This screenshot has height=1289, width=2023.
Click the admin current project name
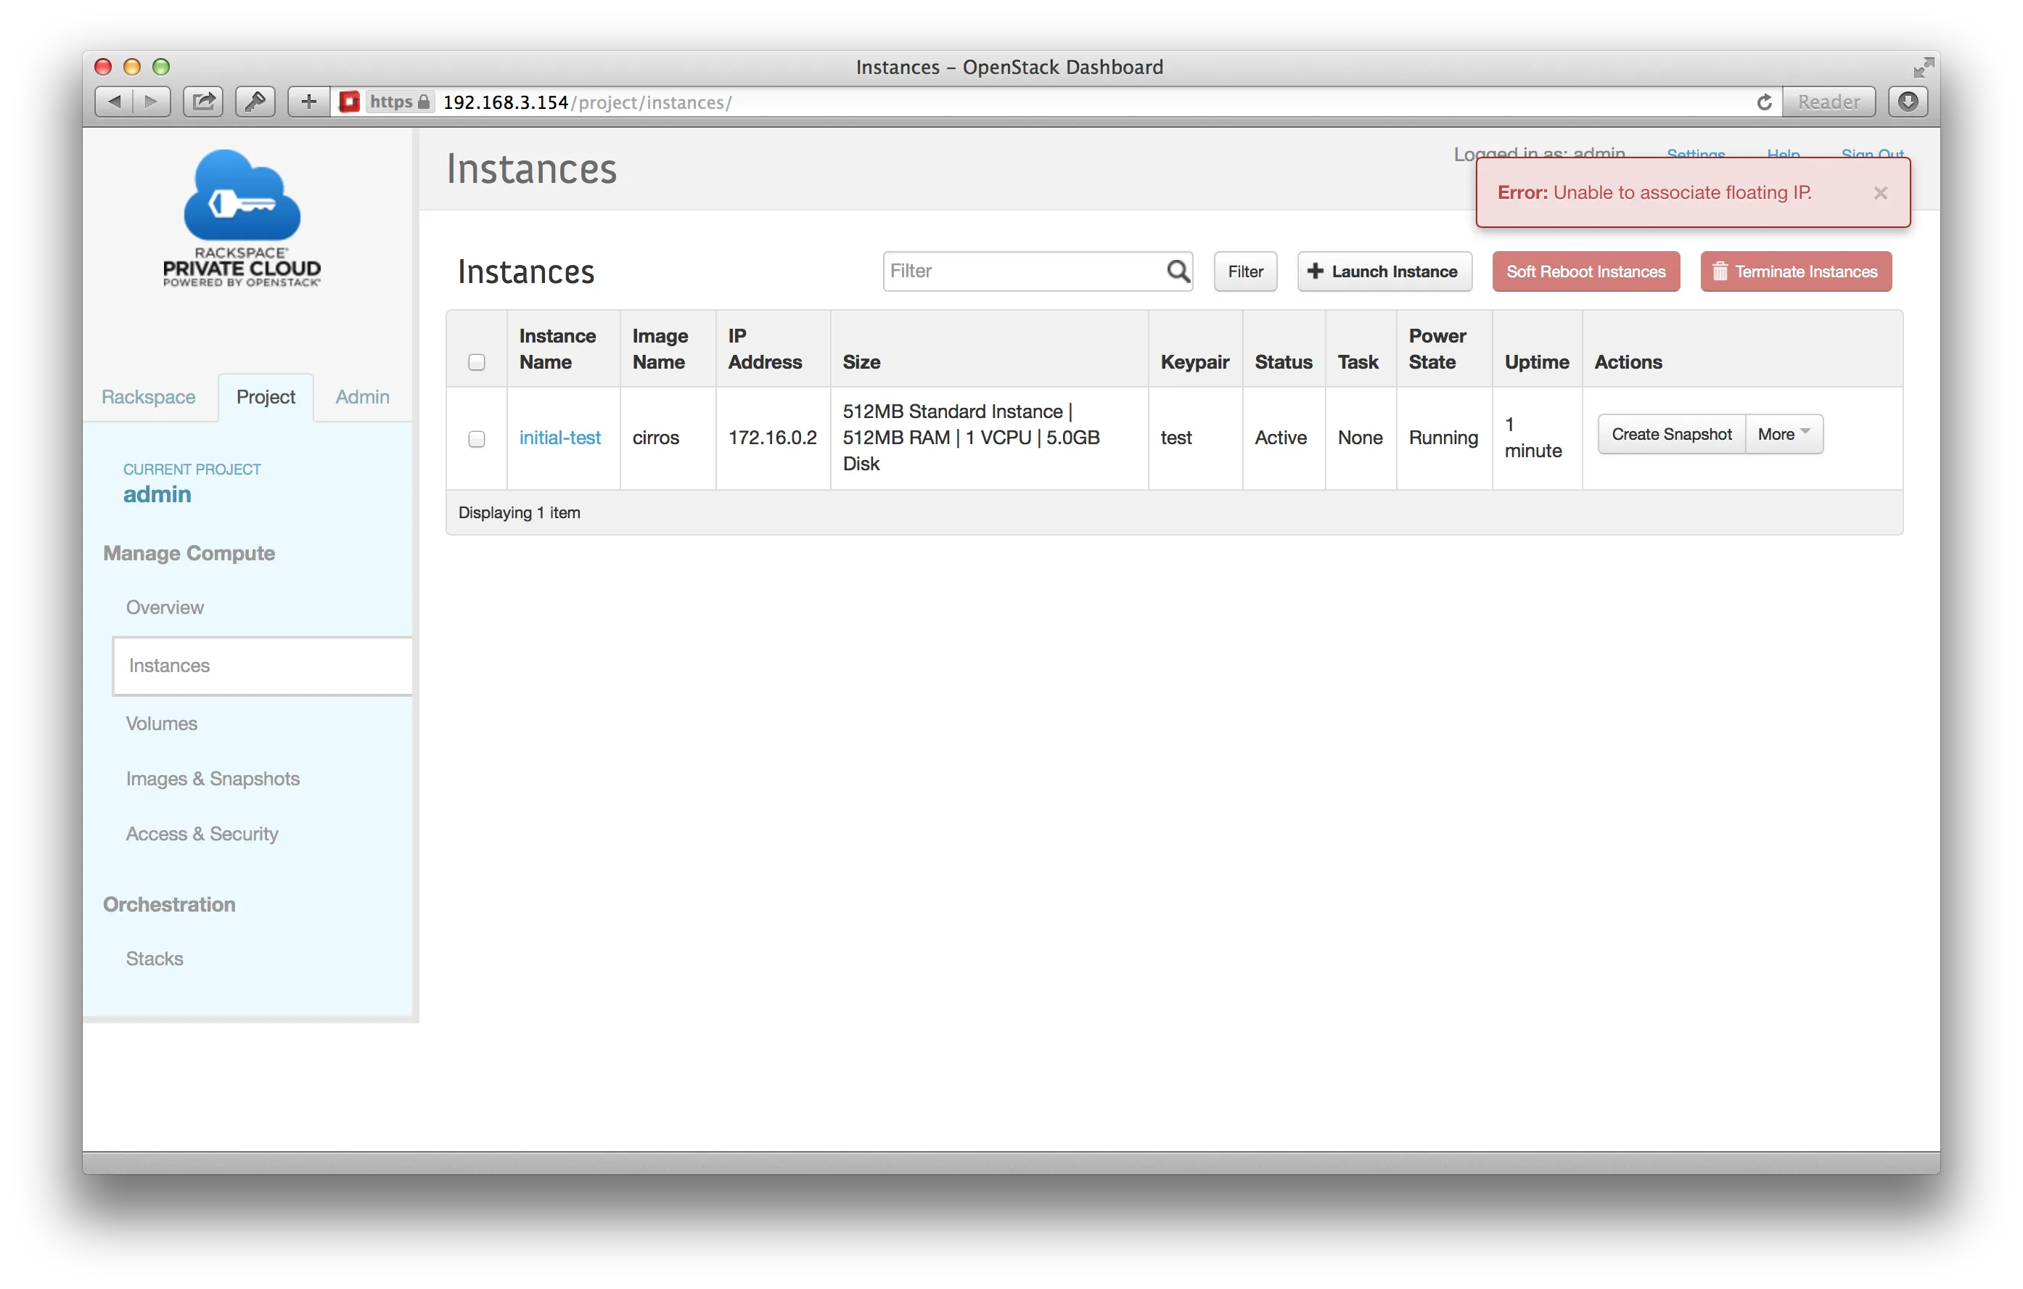click(x=157, y=494)
